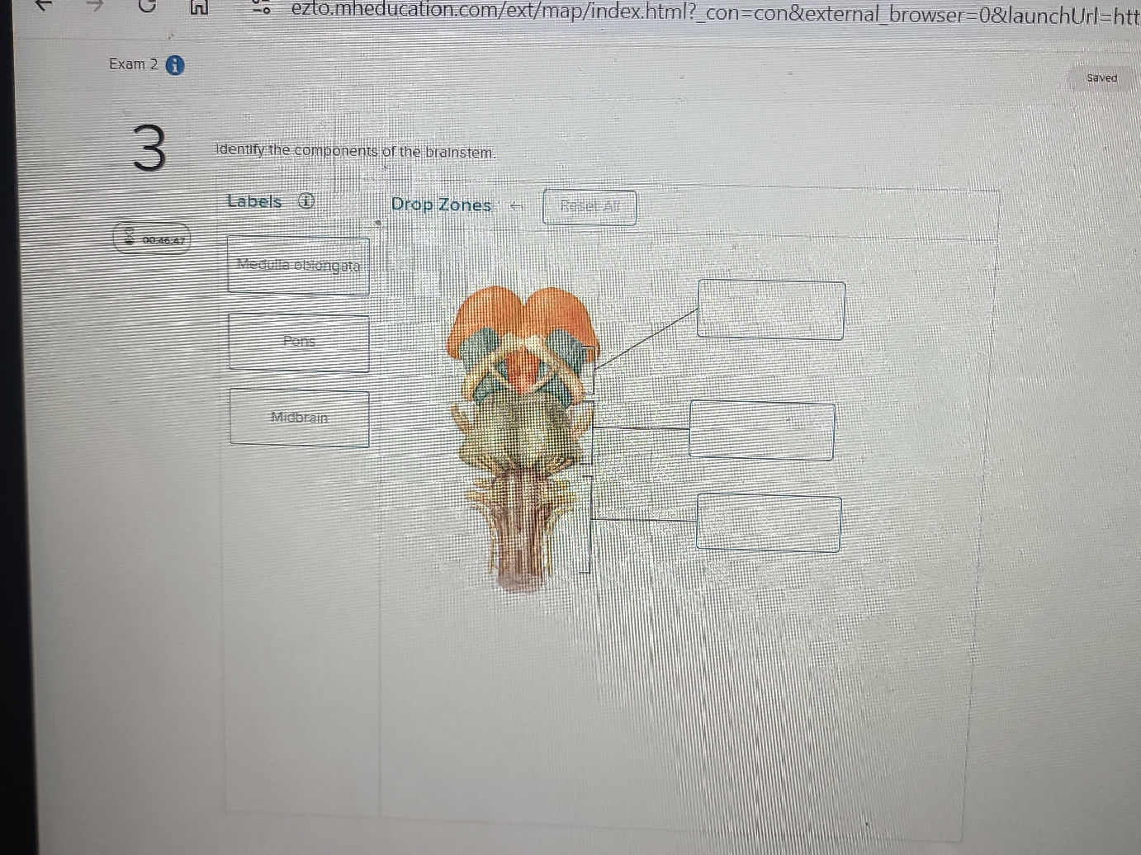Click the top drop zone box
Screen dimensions: 1141x855
pos(770,309)
